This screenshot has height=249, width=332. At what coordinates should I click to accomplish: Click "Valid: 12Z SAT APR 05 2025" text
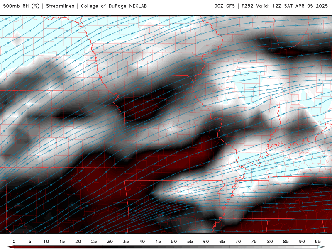click(x=292, y=6)
